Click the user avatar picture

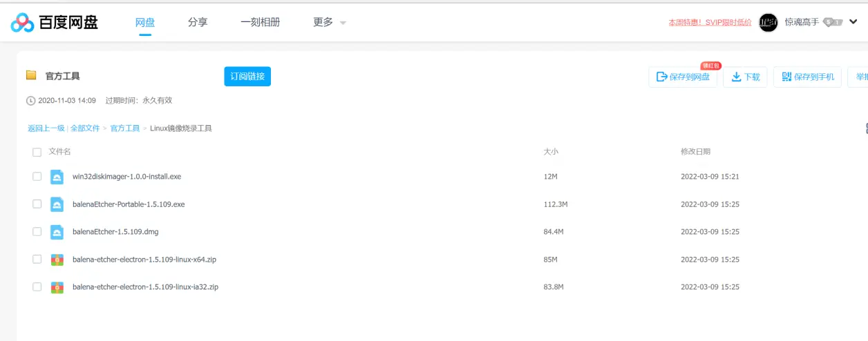(x=768, y=22)
